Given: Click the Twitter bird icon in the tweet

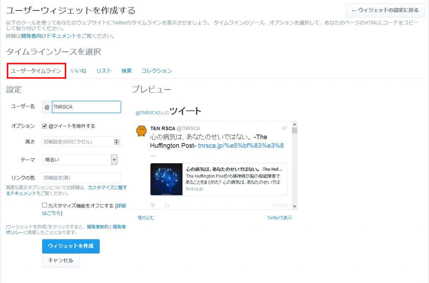Looking at the screenshot, I should (x=284, y=128).
